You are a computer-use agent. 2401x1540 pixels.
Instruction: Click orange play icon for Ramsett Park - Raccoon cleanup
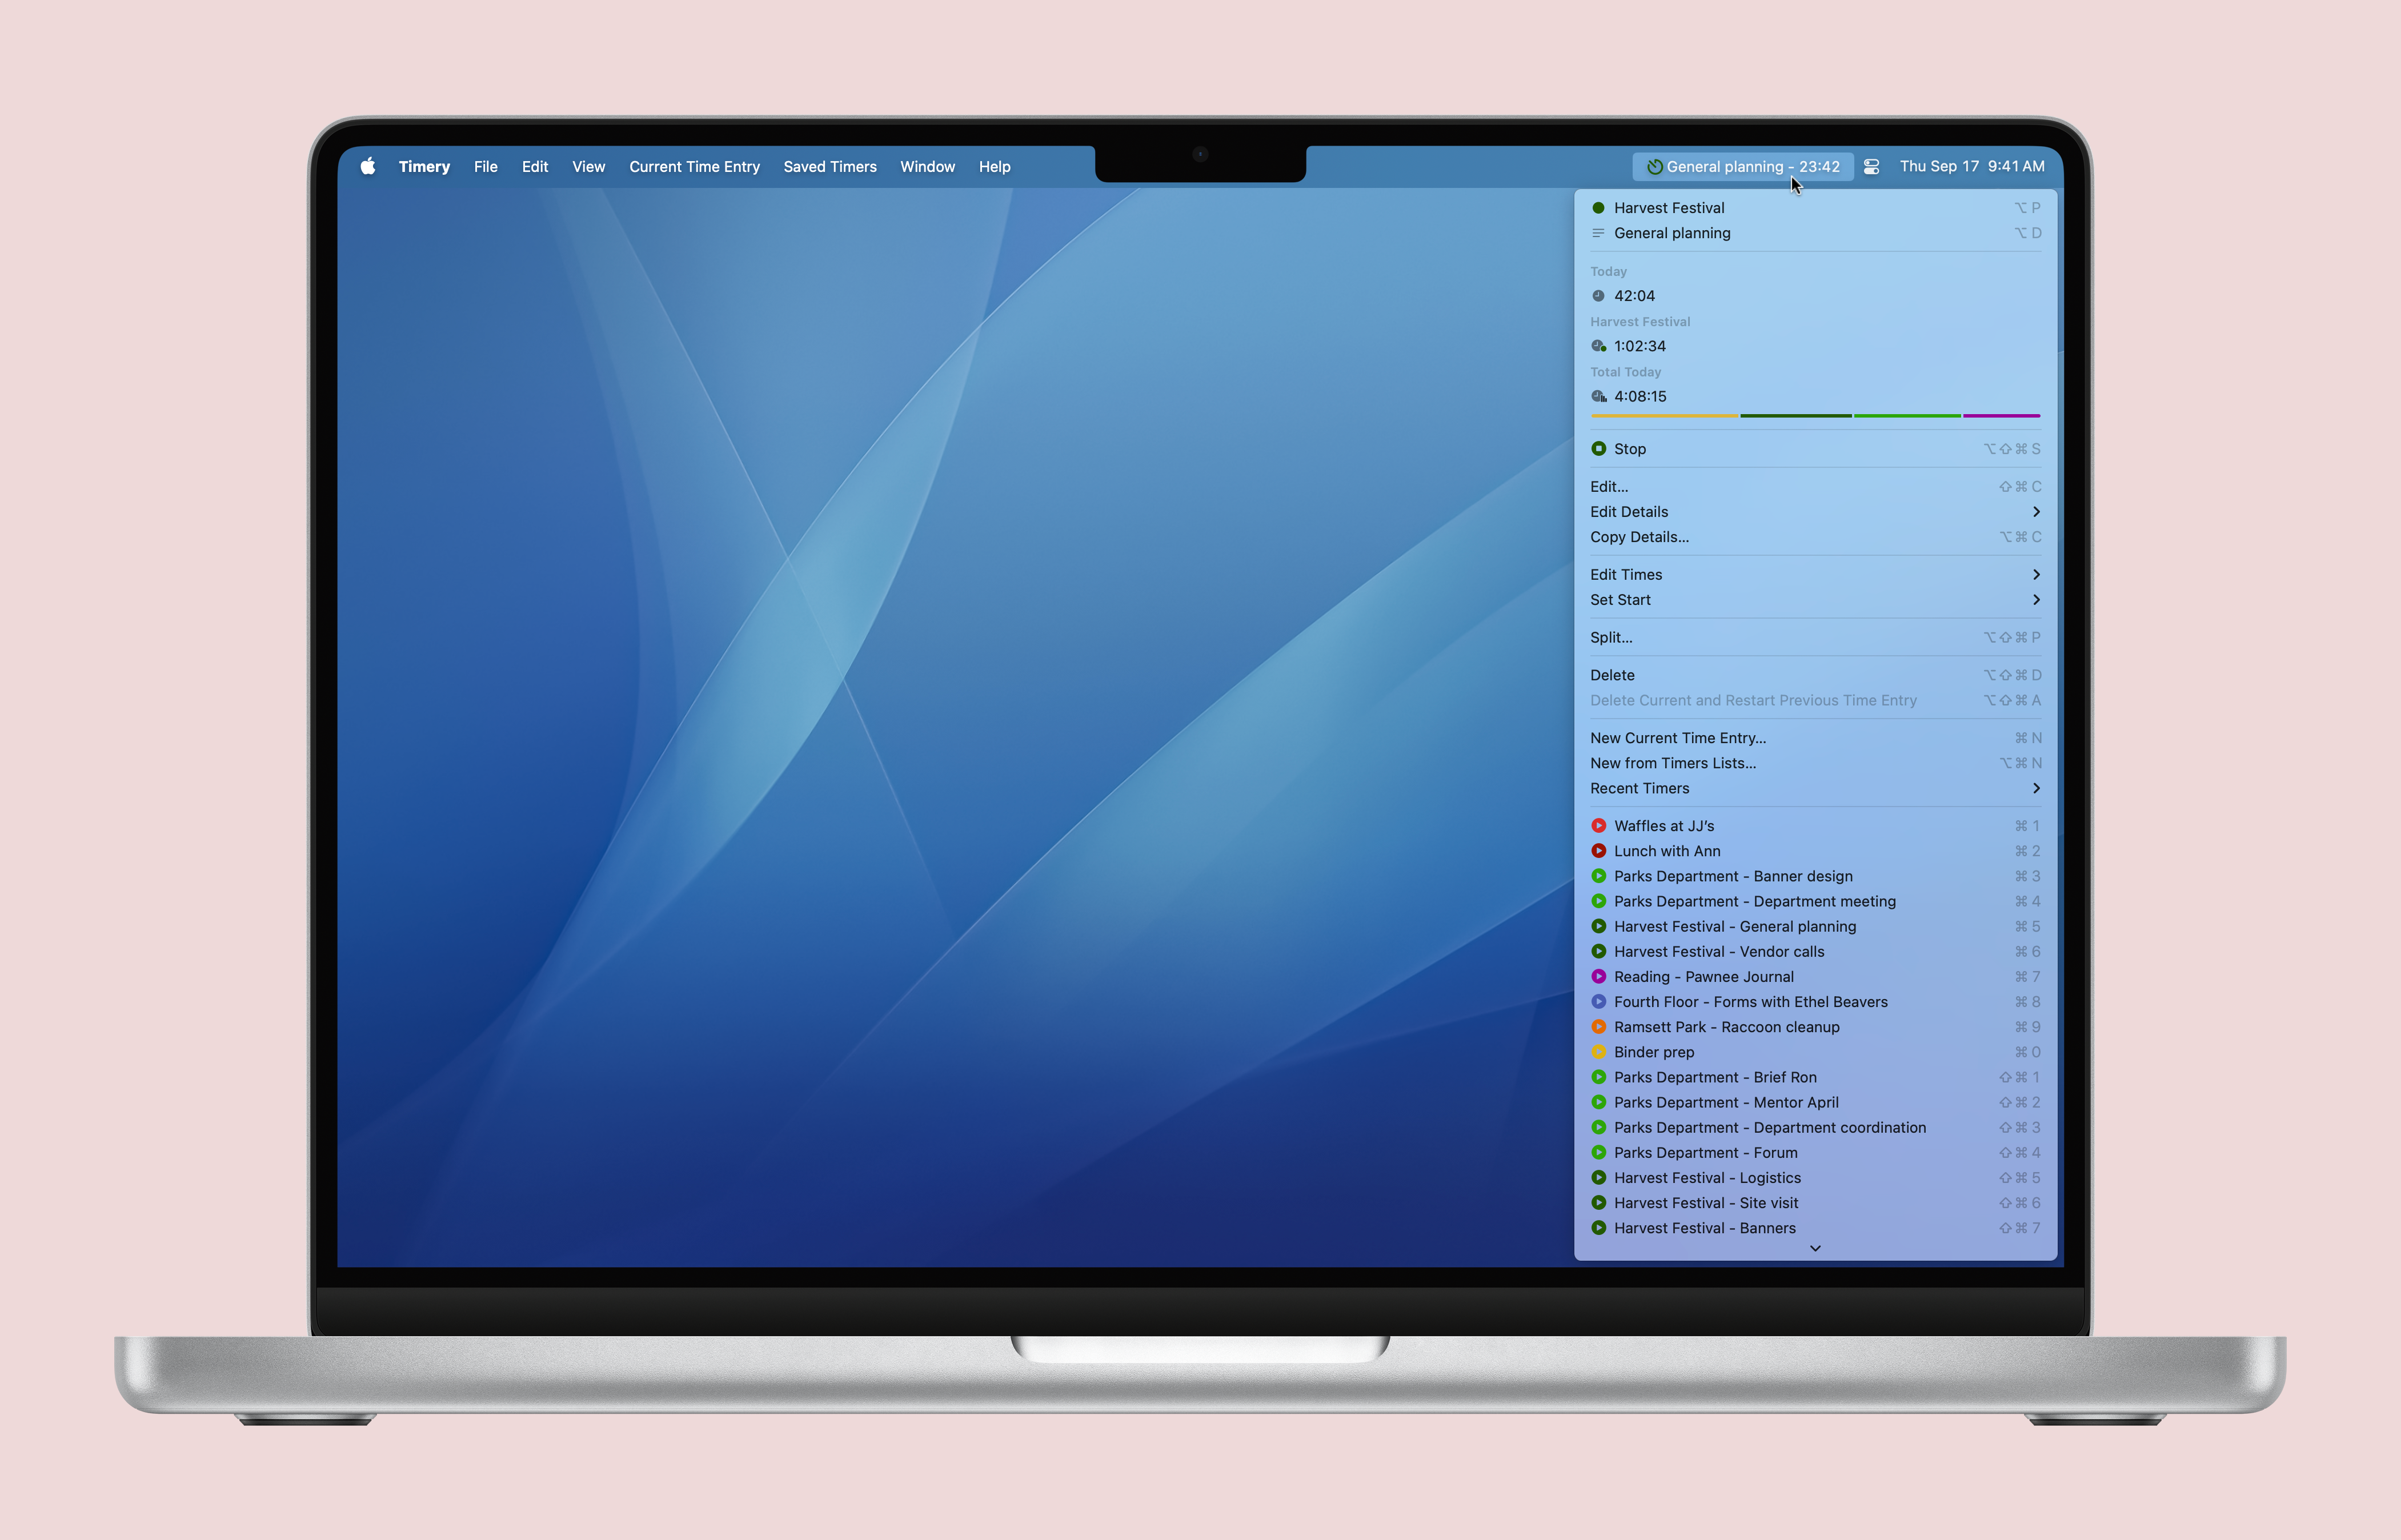tap(1598, 1027)
